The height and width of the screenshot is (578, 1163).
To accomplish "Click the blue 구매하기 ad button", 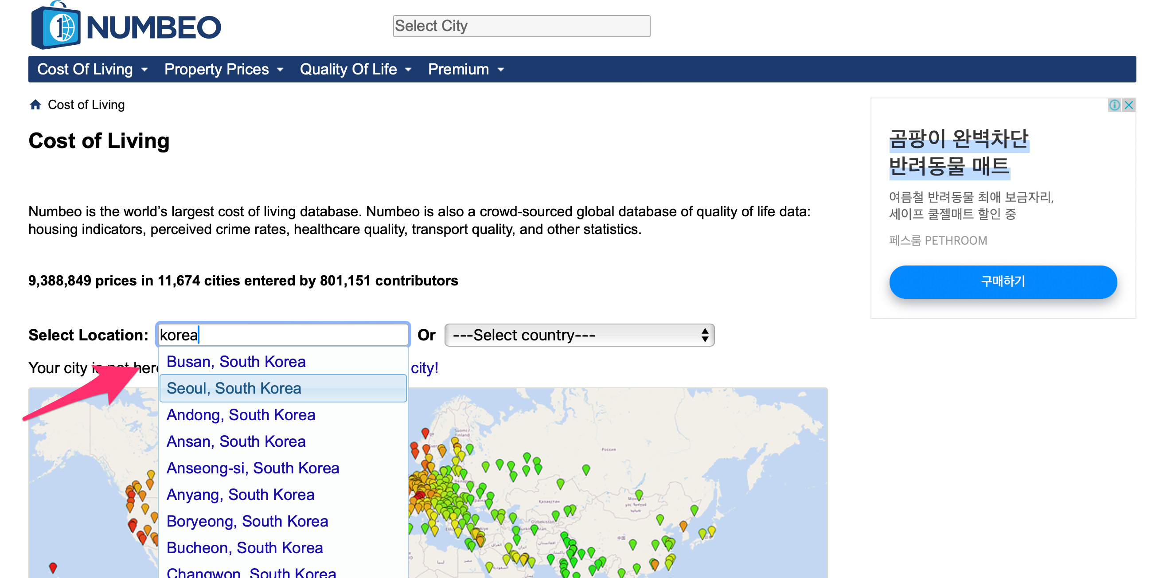I will coord(1003,282).
